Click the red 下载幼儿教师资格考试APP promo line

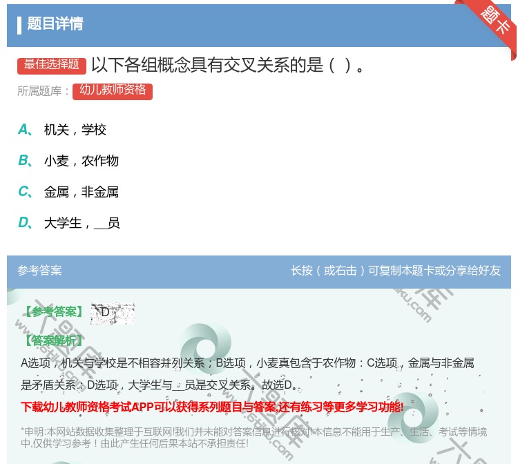212,407
